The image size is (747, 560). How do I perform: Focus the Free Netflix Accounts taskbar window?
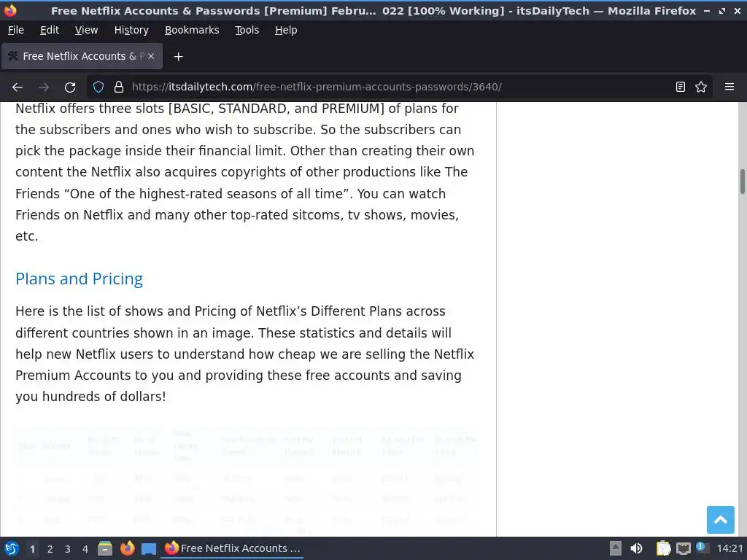click(x=233, y=548)
